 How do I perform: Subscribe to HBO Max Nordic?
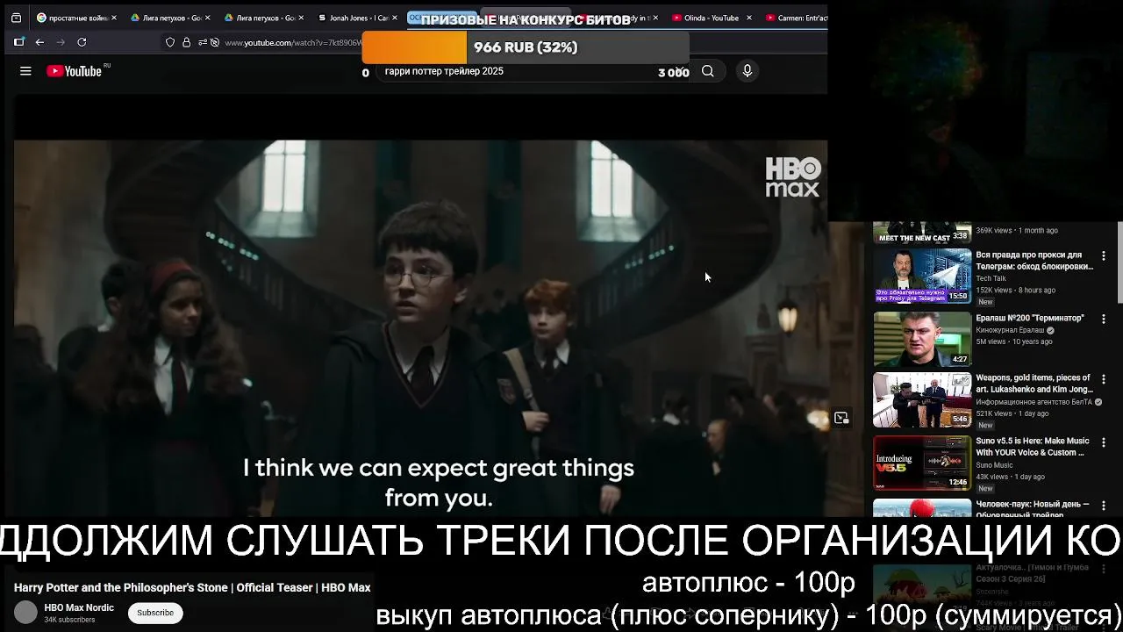(x=155, y=613)
